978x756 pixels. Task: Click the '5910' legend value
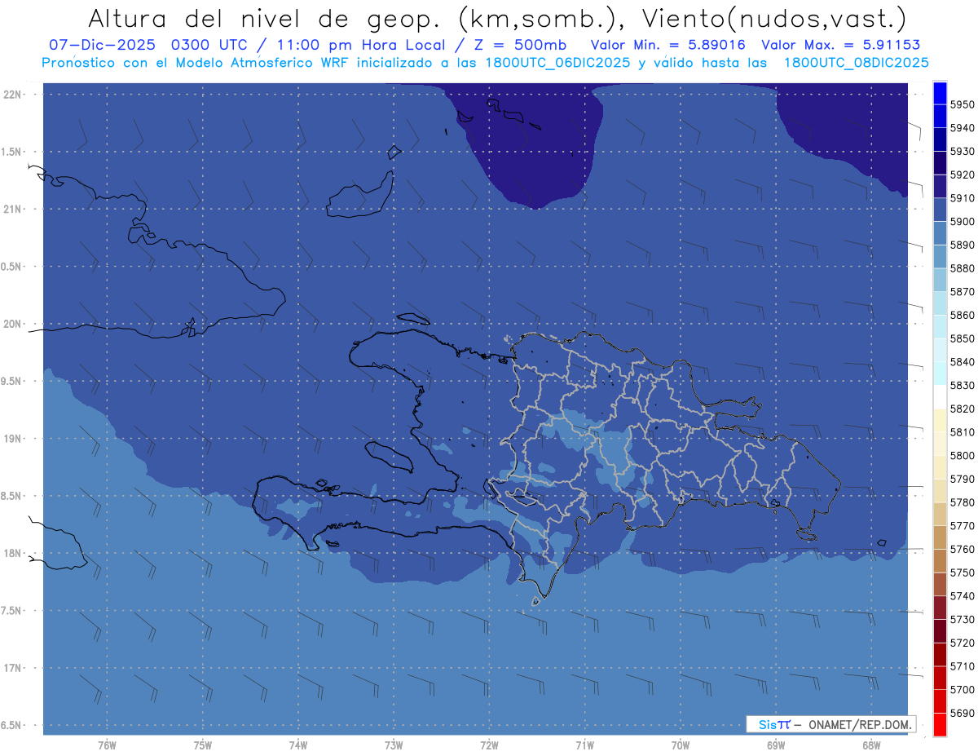(962, 198)
